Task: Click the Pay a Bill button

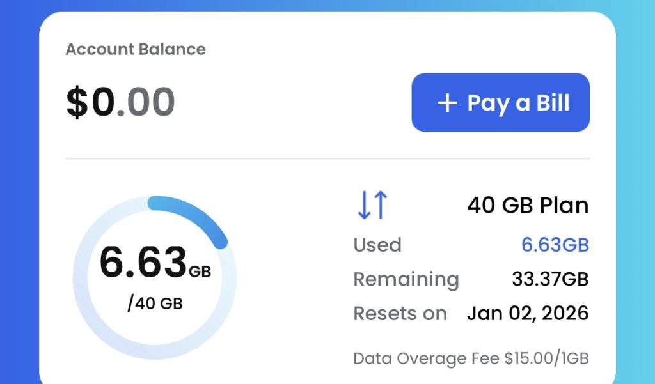Action: click(x=500, y=103)
